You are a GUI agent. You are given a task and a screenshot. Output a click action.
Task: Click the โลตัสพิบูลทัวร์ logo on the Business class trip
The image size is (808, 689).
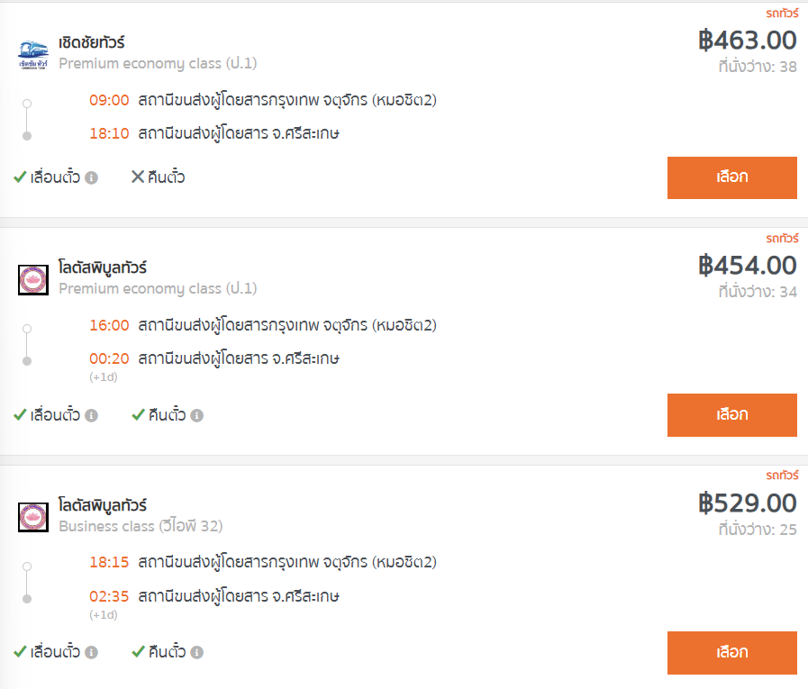pos(33,517)
